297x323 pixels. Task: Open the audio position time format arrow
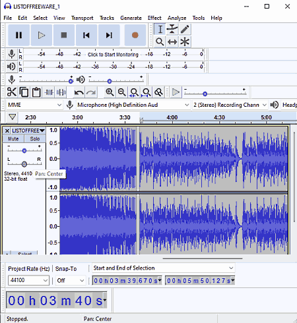[x=105, y=300]
